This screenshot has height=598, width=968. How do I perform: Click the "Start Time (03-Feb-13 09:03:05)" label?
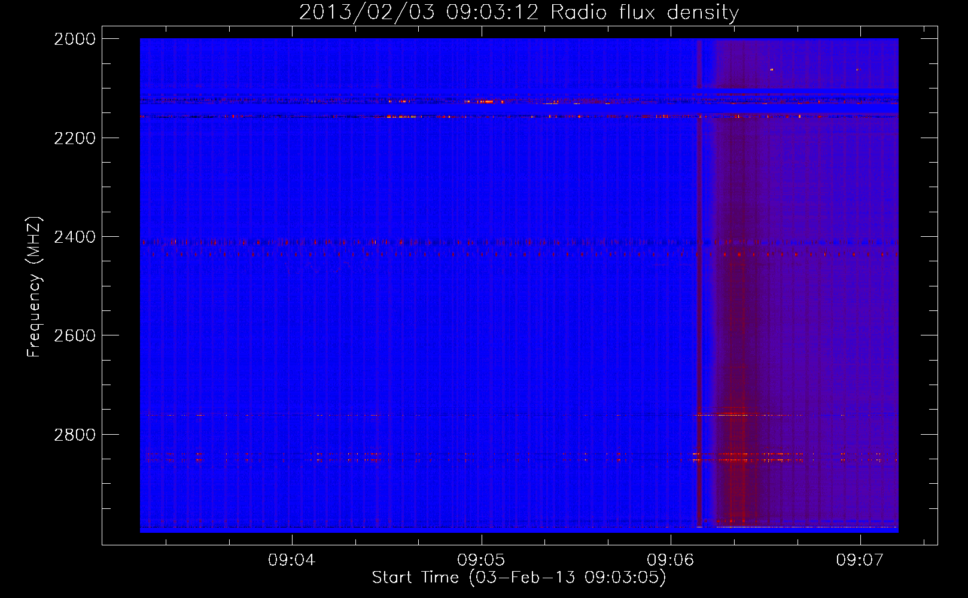click(519, 578)
